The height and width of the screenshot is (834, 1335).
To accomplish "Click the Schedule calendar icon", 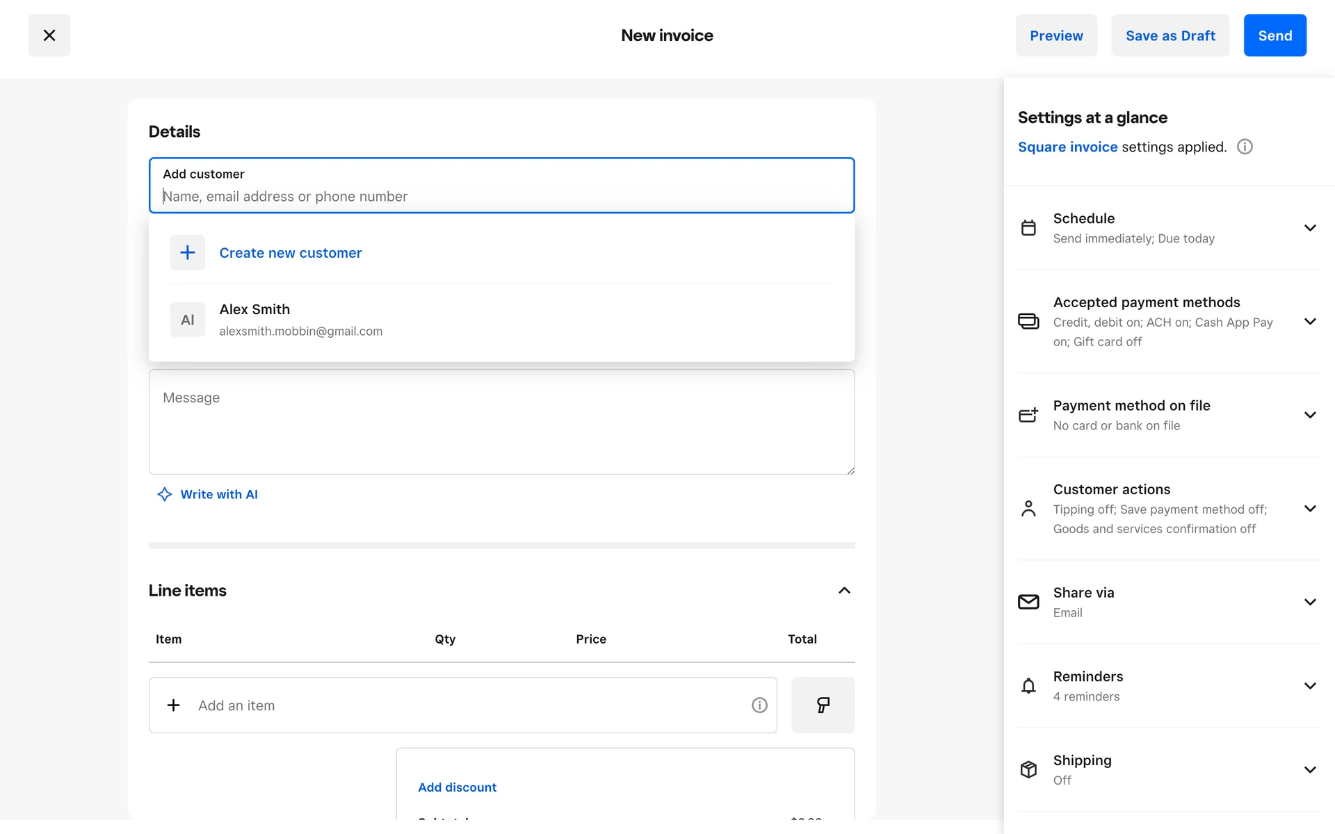I will pos(1028,228).
